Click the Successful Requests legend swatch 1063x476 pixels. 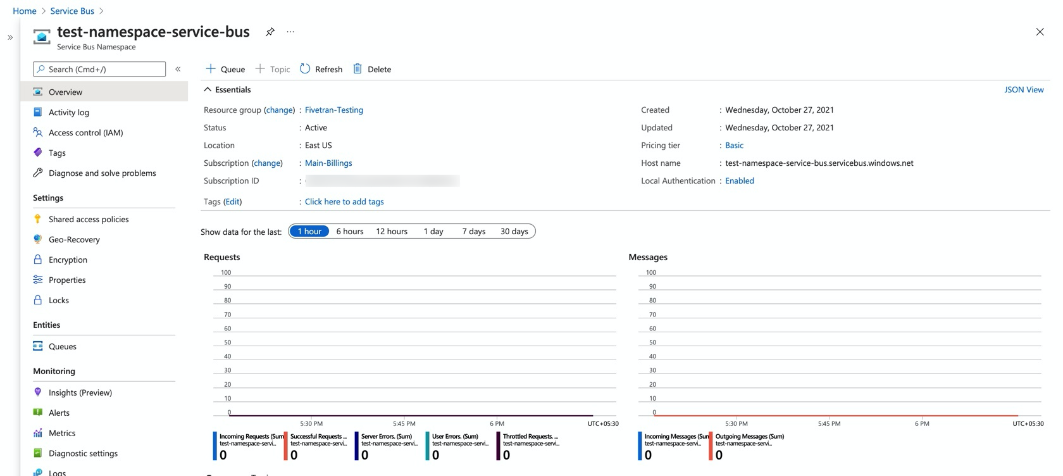tap(286, 446)
